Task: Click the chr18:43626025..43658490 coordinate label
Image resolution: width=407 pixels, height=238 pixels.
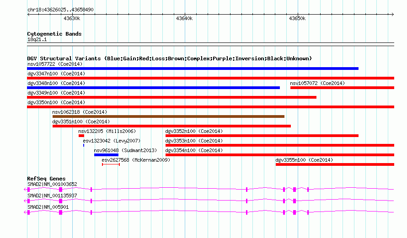Action: pyautogui.click(x=60, y=10)
